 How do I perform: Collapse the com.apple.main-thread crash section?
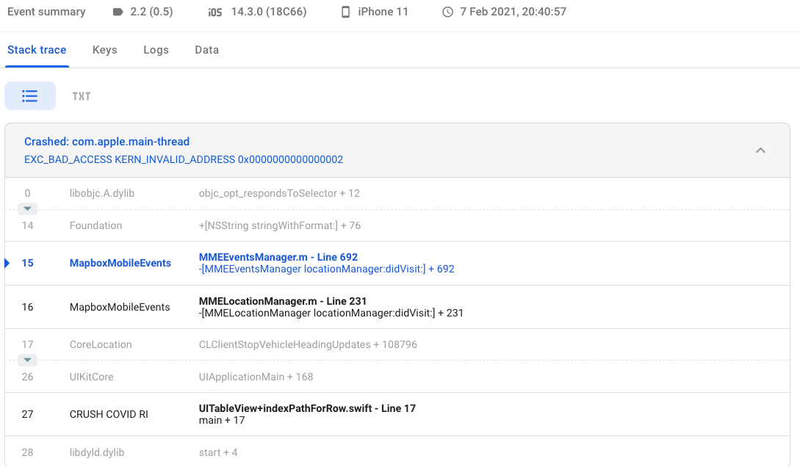coord(760,150)
